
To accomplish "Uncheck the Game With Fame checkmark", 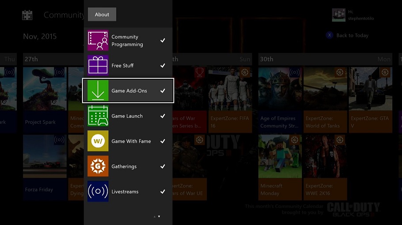I will click(163, 141).
